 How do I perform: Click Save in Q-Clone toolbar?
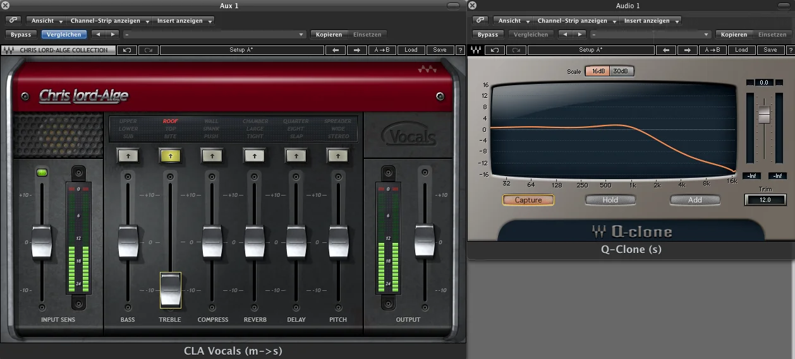point(770,50)
